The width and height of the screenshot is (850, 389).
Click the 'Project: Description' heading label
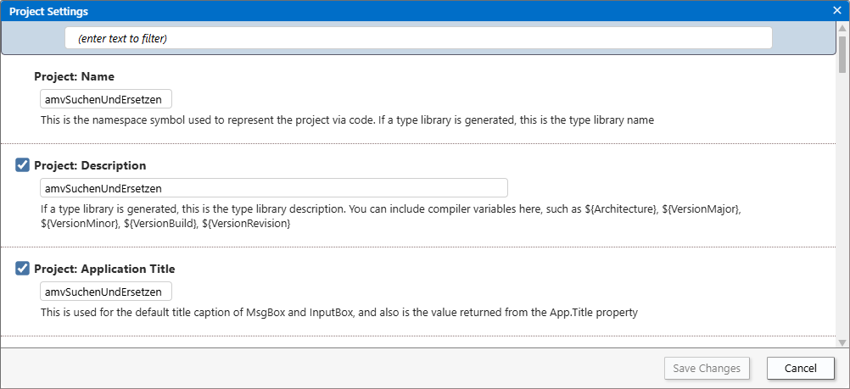pos(90,165)
